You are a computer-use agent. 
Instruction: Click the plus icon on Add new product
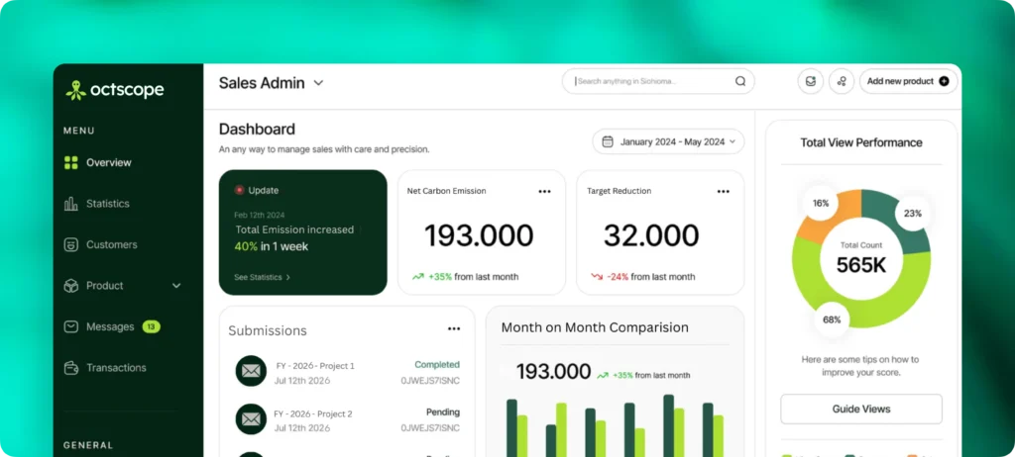[944, 81]
